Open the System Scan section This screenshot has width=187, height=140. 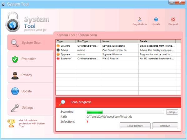[31, 43]
